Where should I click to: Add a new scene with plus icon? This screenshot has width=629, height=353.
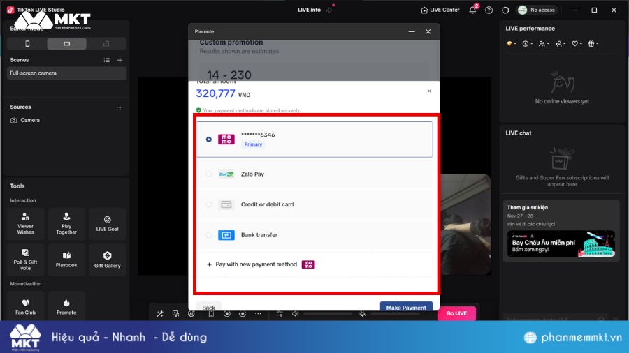point(120,60)
